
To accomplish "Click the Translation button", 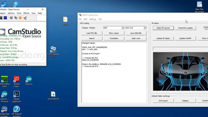I will 114,38.
